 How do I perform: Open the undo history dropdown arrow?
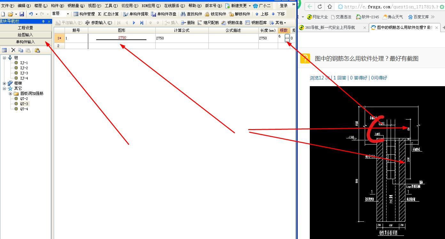coord(36,14)
